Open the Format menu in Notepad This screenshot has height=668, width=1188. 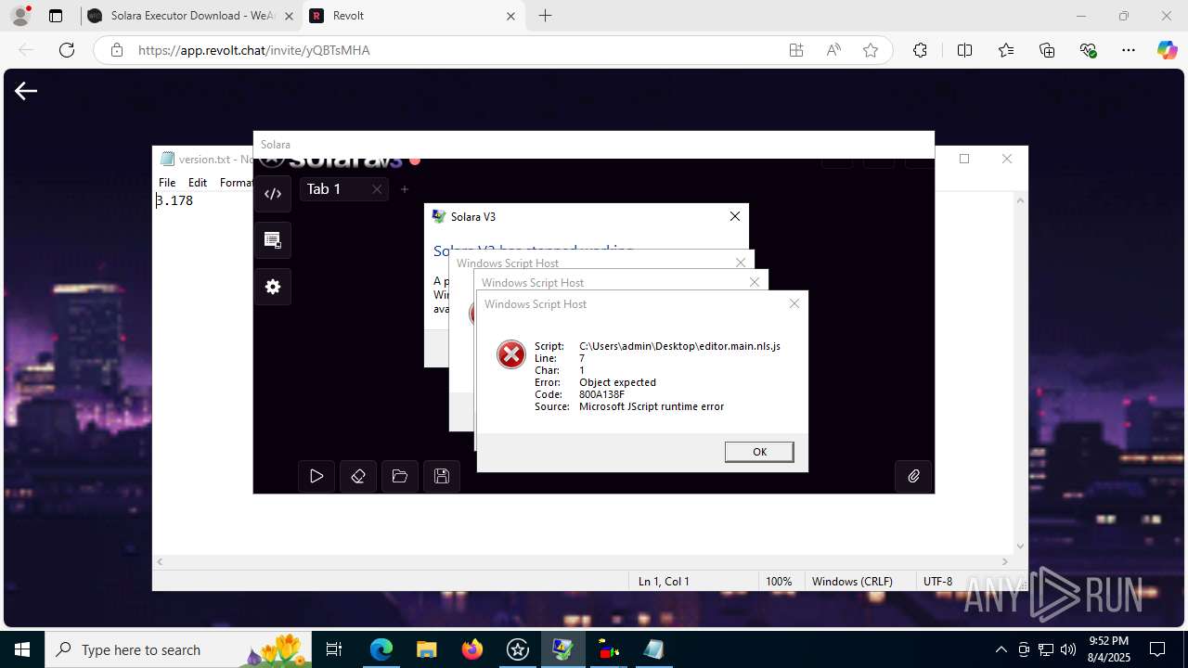point(236,183)
